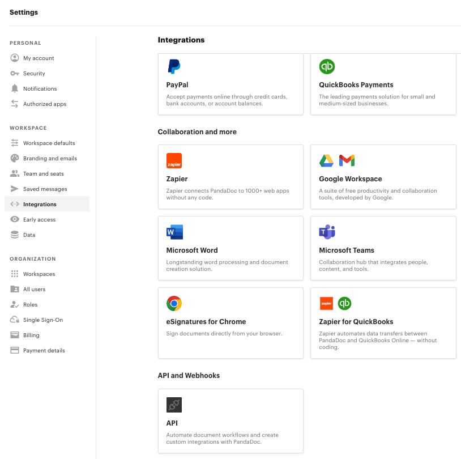
Task: Click the Billing card icon
Action: 15,335
